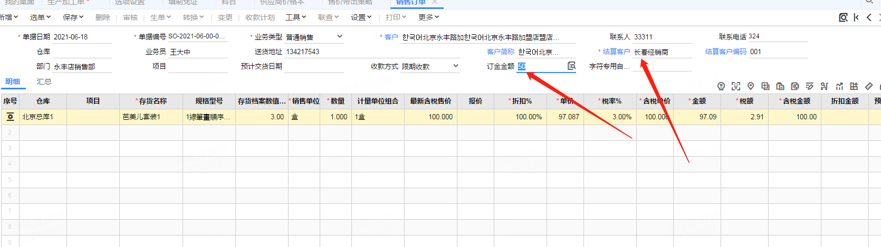Click the 收款计划 button

pos(260,17)
